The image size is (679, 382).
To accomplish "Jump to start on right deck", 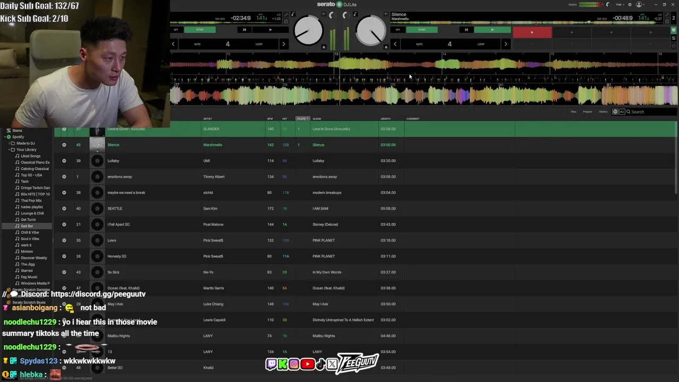I will coord(466,30).
